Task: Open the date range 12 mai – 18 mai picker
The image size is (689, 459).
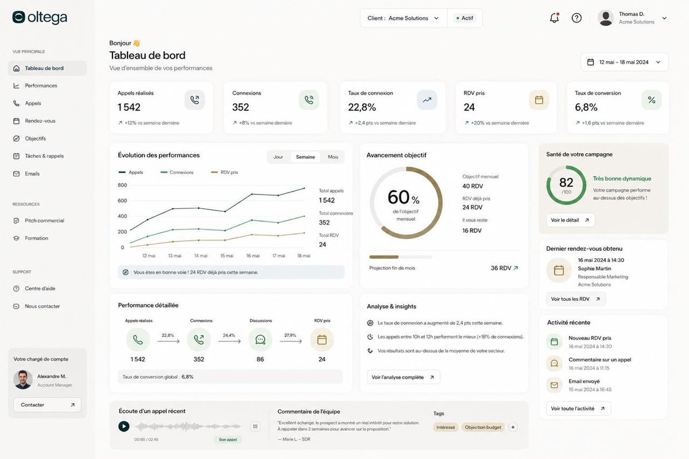Action: 624,62
